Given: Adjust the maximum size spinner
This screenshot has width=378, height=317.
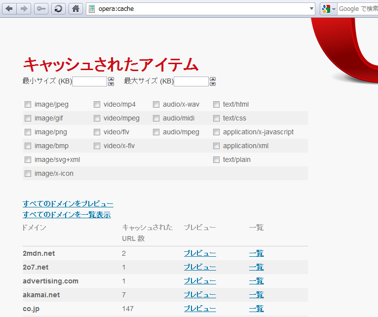Looking at the screenshot, I should pos(213,81).
